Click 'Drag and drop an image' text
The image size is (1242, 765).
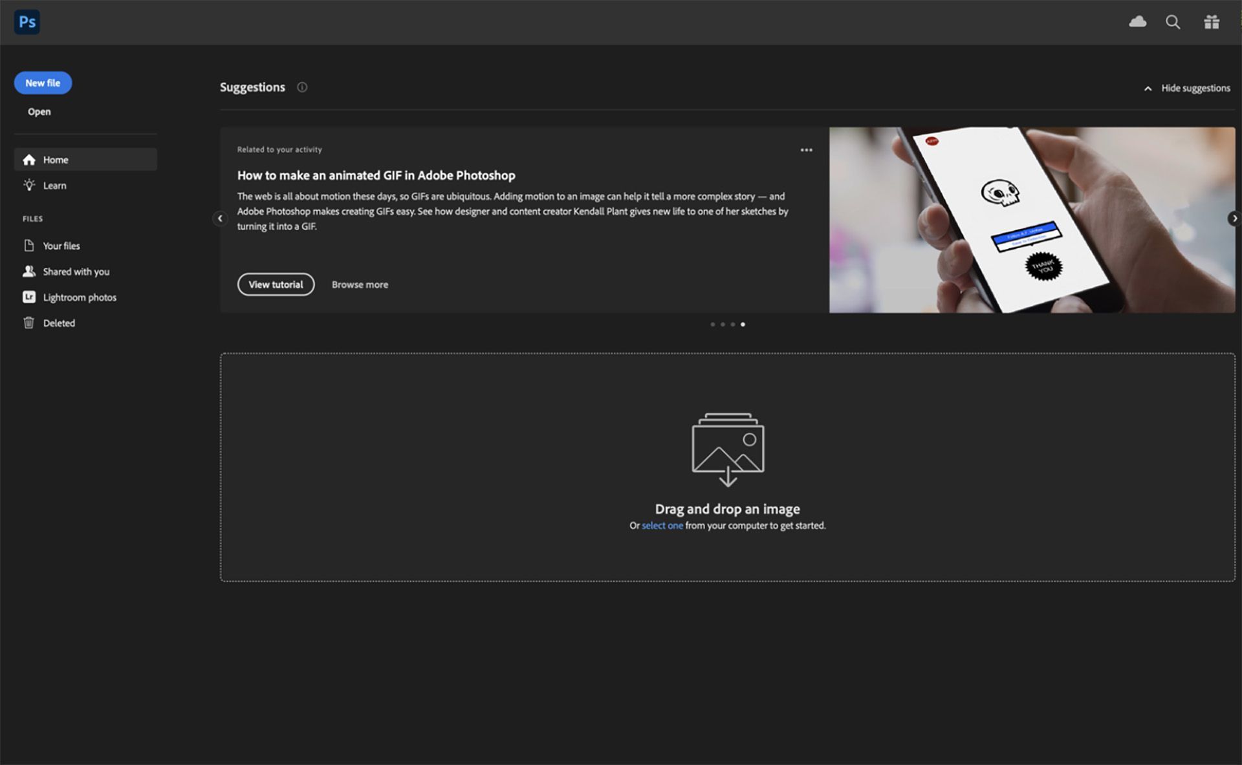(728, 509)
